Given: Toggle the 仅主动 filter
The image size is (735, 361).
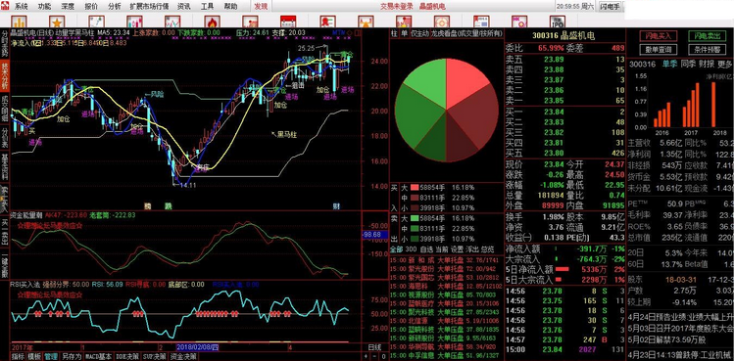Looking at the screenshot, I should tap(419, 33).
